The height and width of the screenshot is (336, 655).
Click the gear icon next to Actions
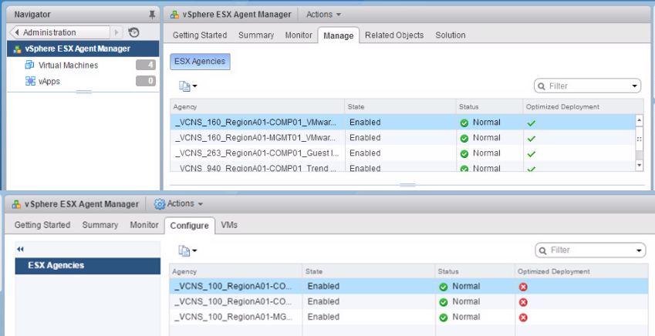(x=160, y=203)
